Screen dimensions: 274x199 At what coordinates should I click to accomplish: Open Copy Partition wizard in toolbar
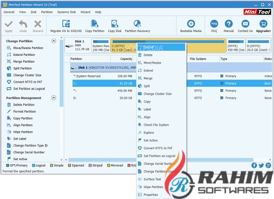pyautogui.click(x=95, y=26)
